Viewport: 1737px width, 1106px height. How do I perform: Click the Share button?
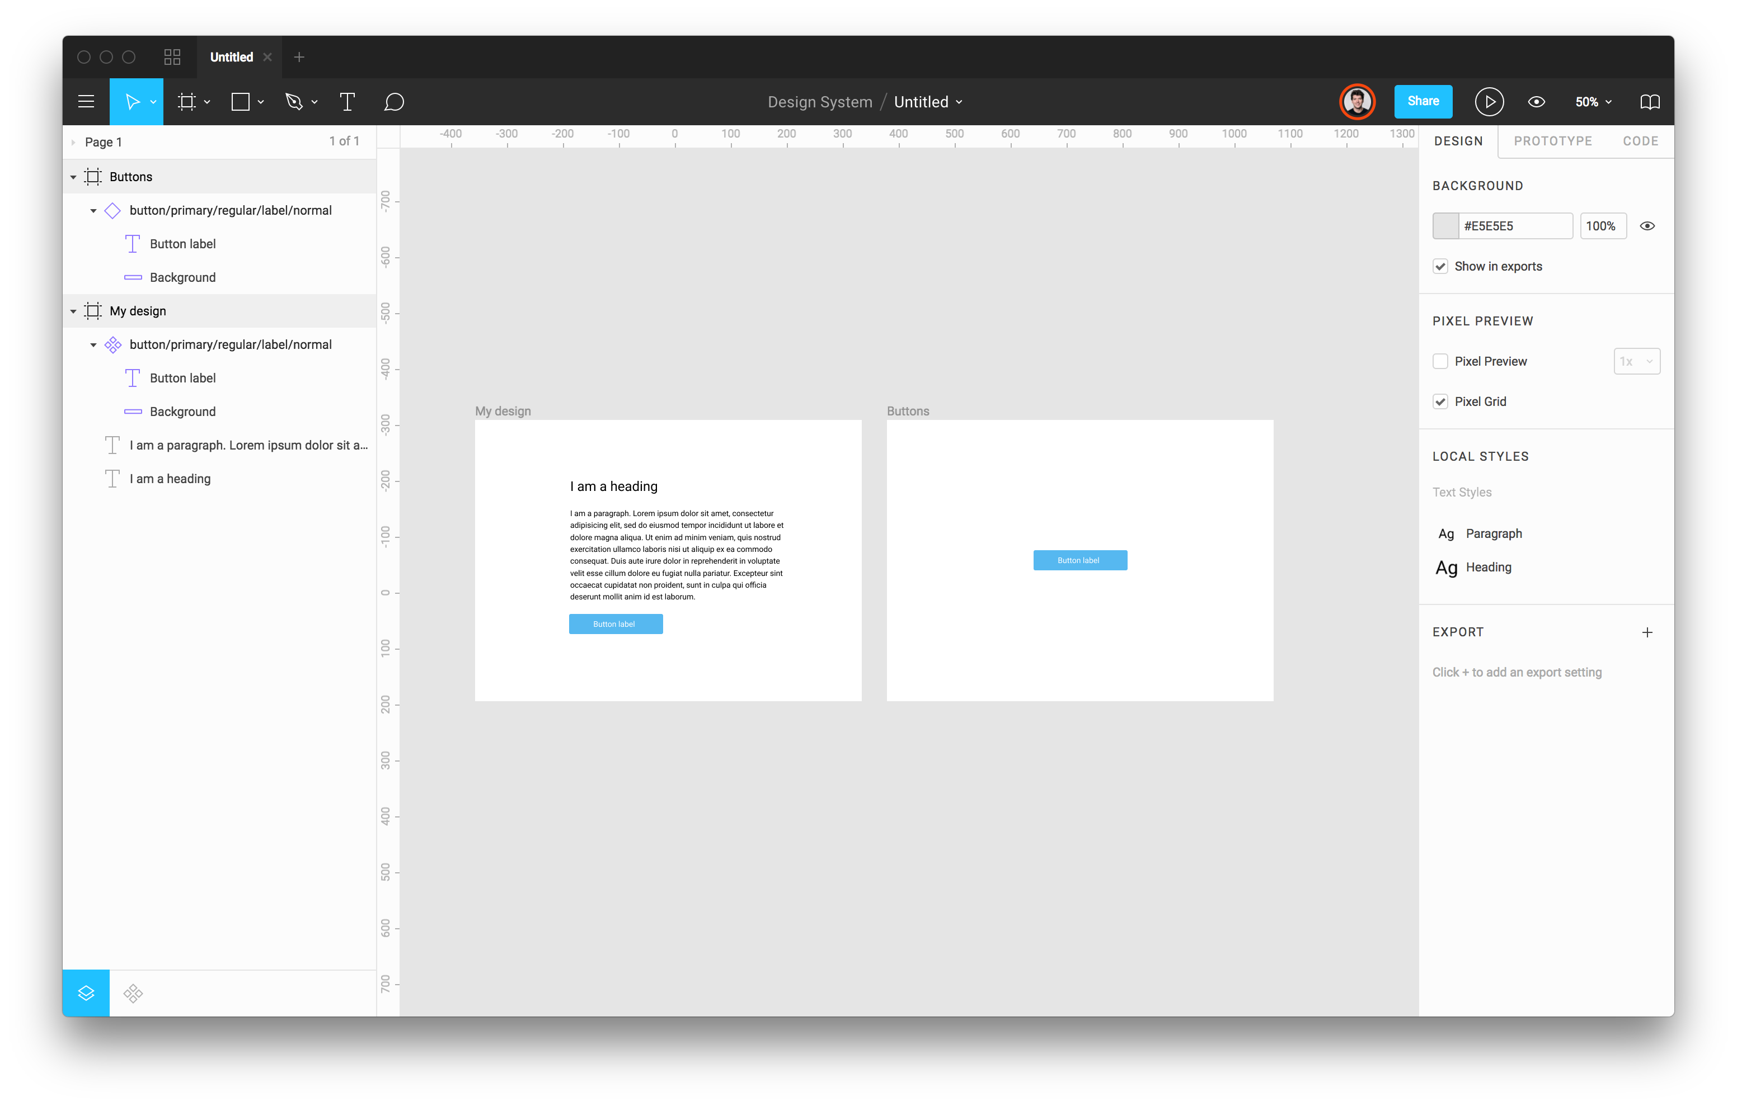(x=1423, y=102)
